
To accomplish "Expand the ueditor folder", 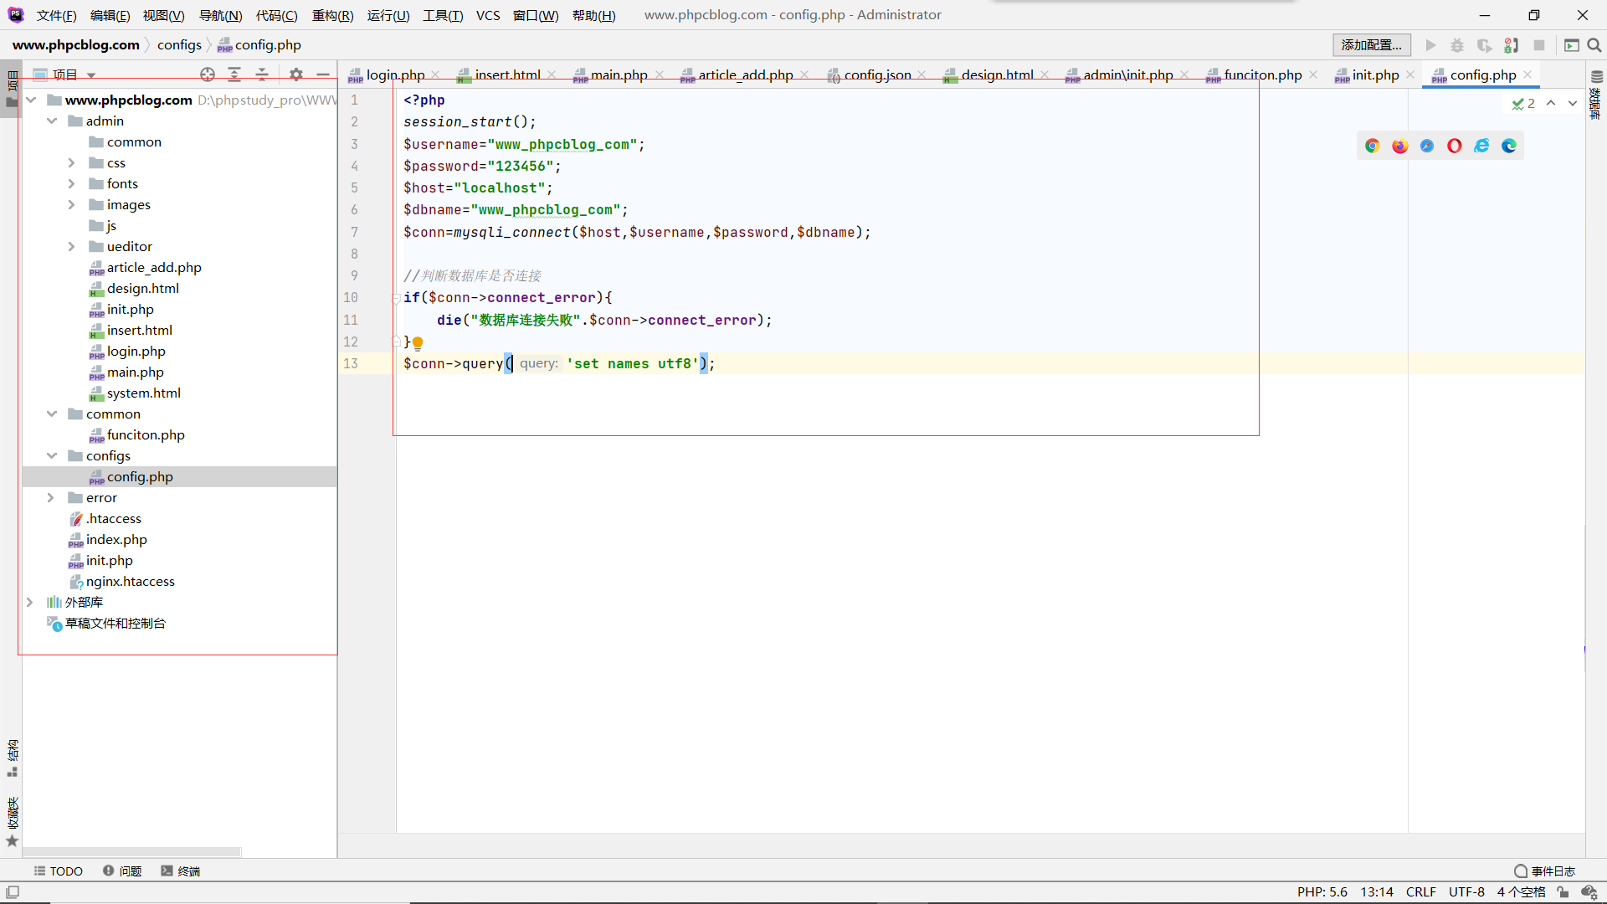I will (72, 246).
